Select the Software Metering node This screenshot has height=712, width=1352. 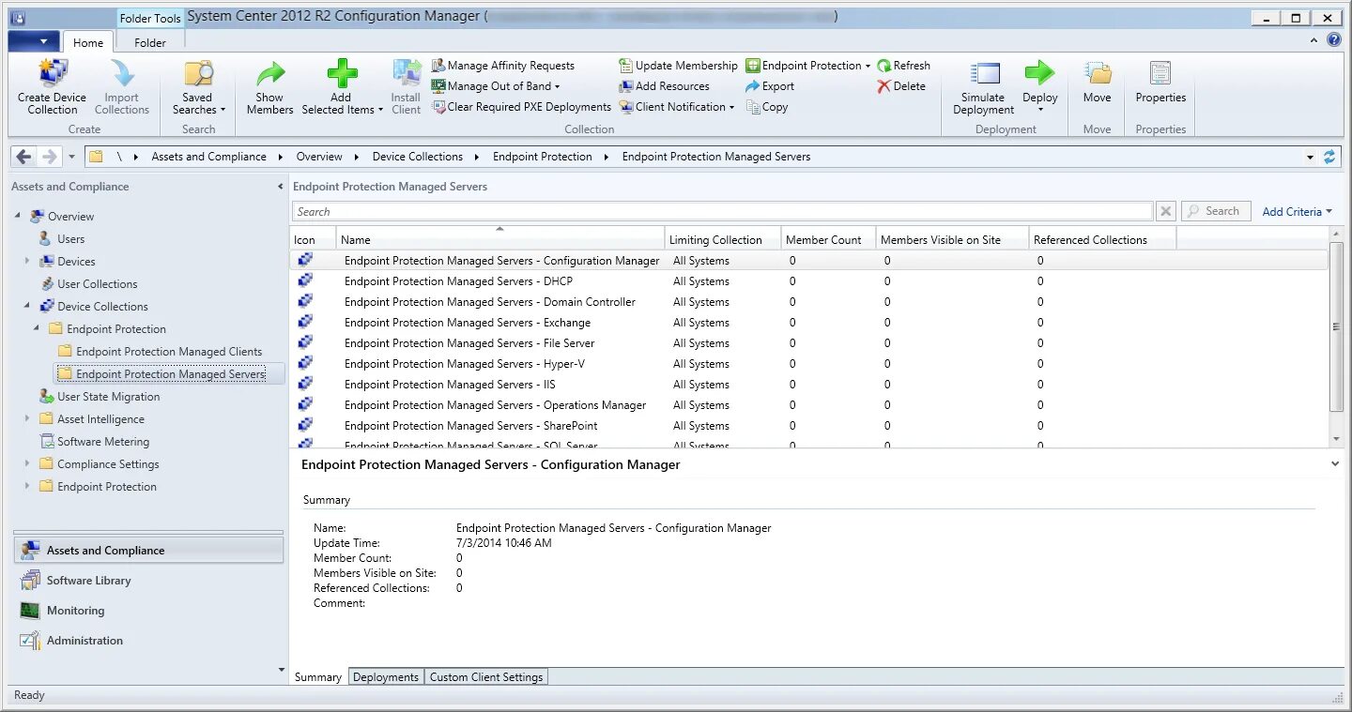coord(103,442)
